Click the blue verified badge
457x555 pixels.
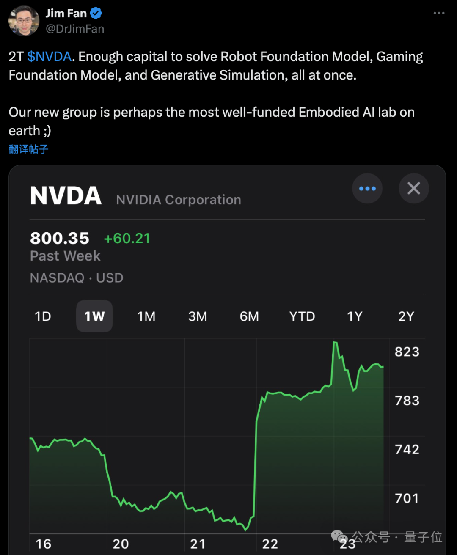click(96, 14)
